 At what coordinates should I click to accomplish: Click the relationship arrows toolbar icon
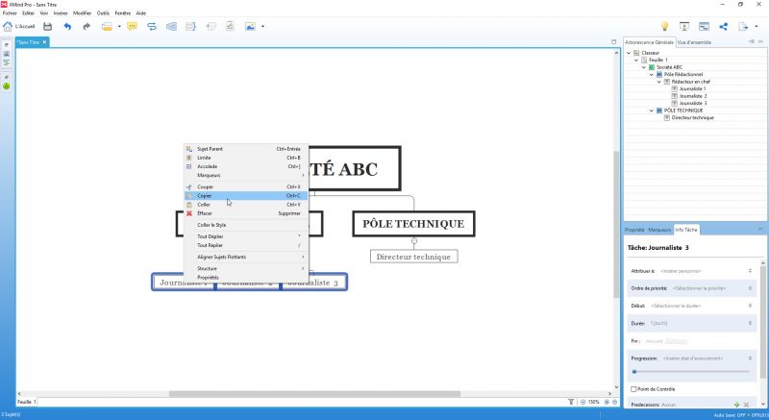[152, 27]
